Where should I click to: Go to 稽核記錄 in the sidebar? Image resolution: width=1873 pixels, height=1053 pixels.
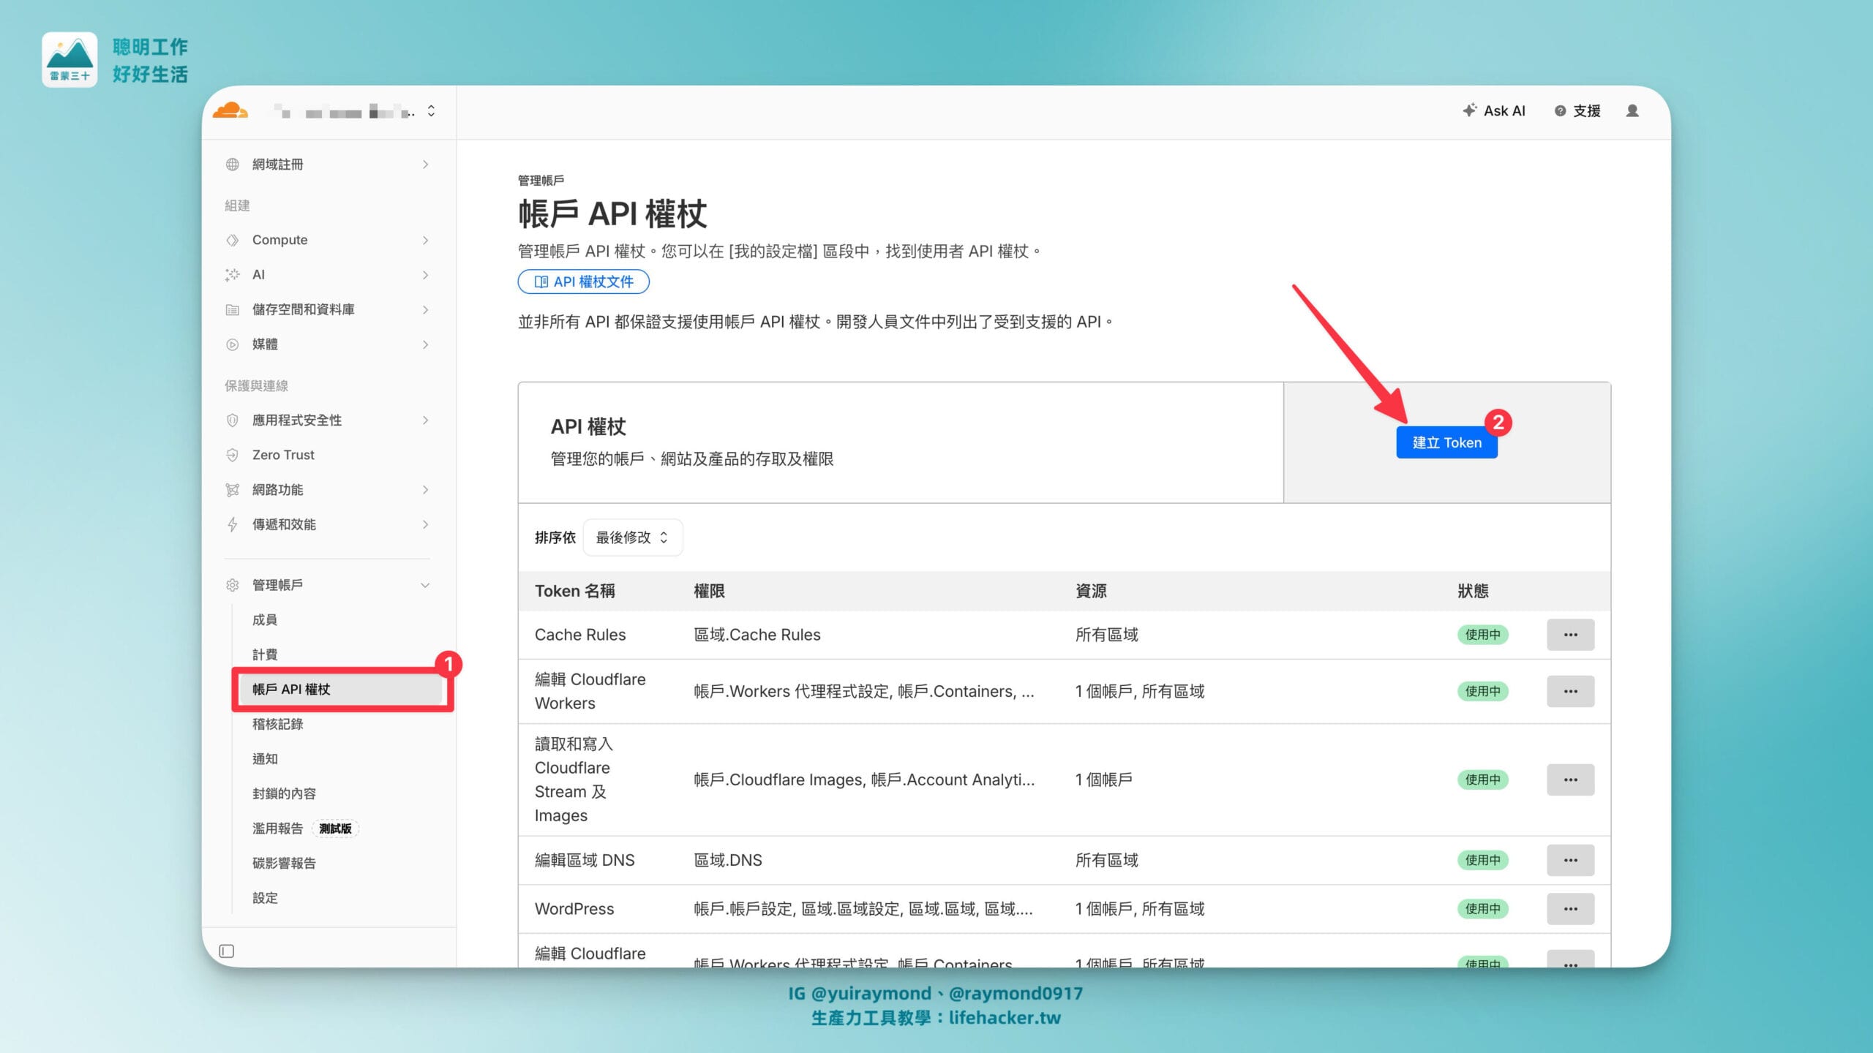point(277,724)
